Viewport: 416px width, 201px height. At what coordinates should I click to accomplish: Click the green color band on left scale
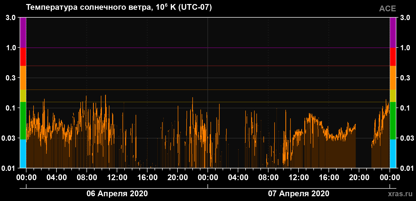[23, 121]
